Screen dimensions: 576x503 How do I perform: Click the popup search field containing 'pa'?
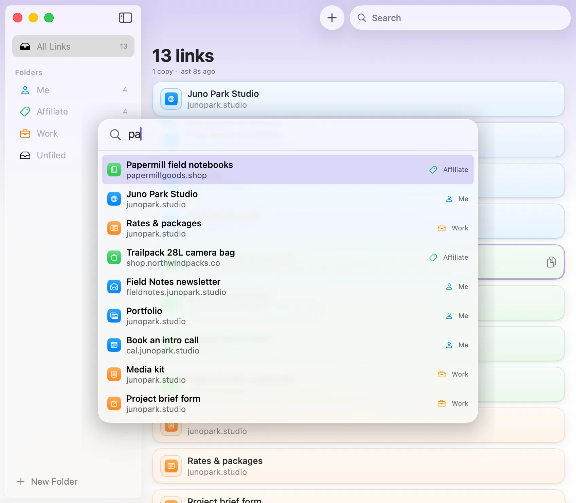[288, 135]
